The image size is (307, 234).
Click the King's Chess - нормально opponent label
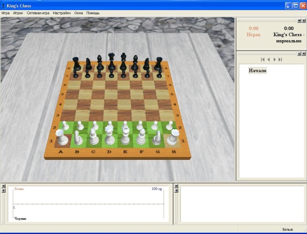pos(289,38)
